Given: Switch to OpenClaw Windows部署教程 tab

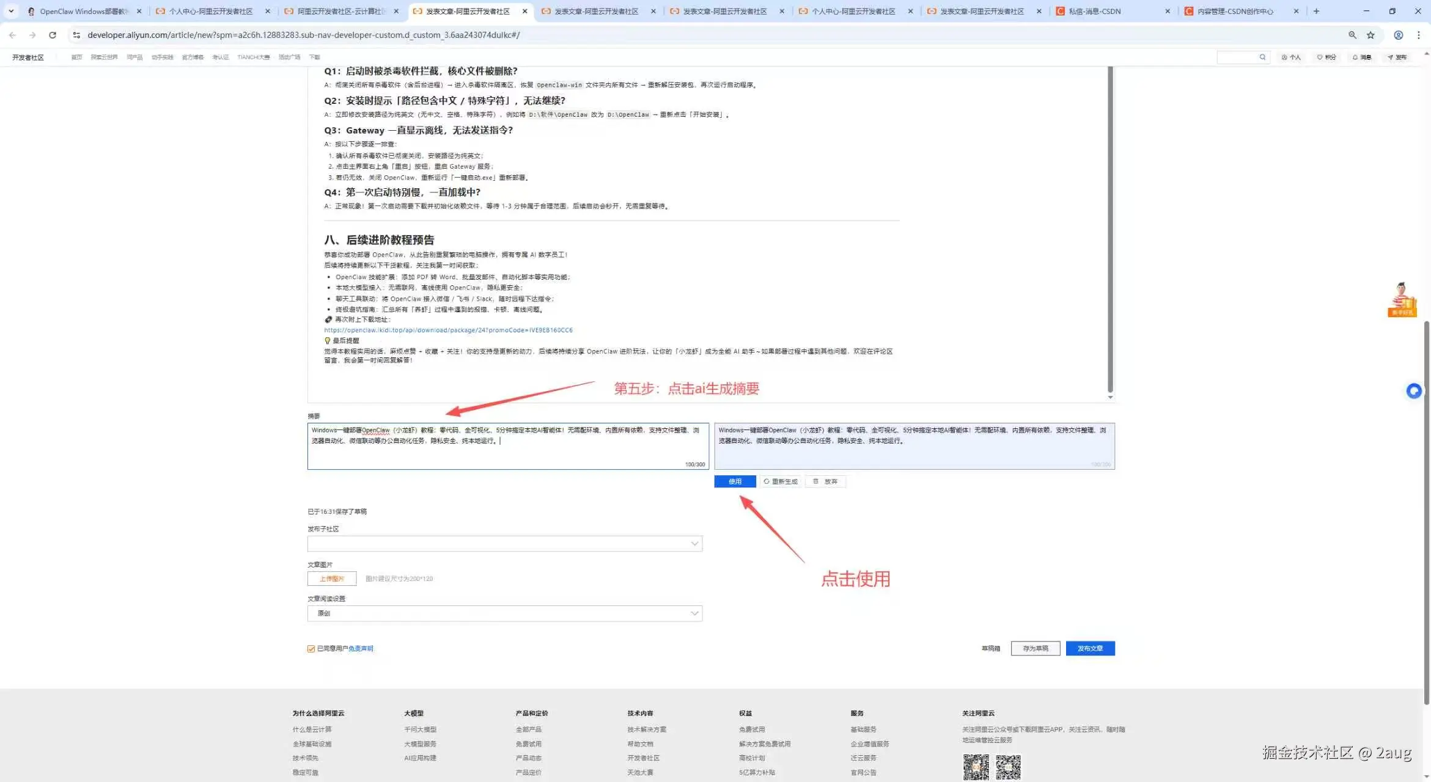Looking at the screenshot, I should coord(83,11).
